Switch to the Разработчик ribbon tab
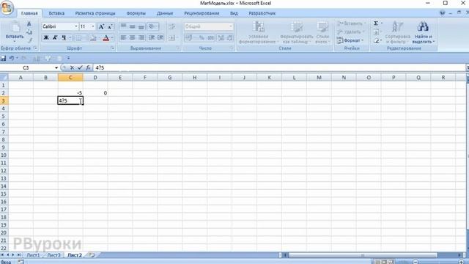Screen dimensions: 469x264 click(x=262, y=13)
